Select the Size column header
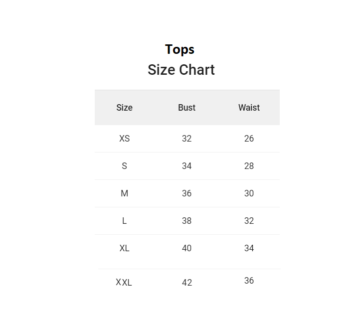The width and height of the screenshot is (351, 323). [125, 108]
